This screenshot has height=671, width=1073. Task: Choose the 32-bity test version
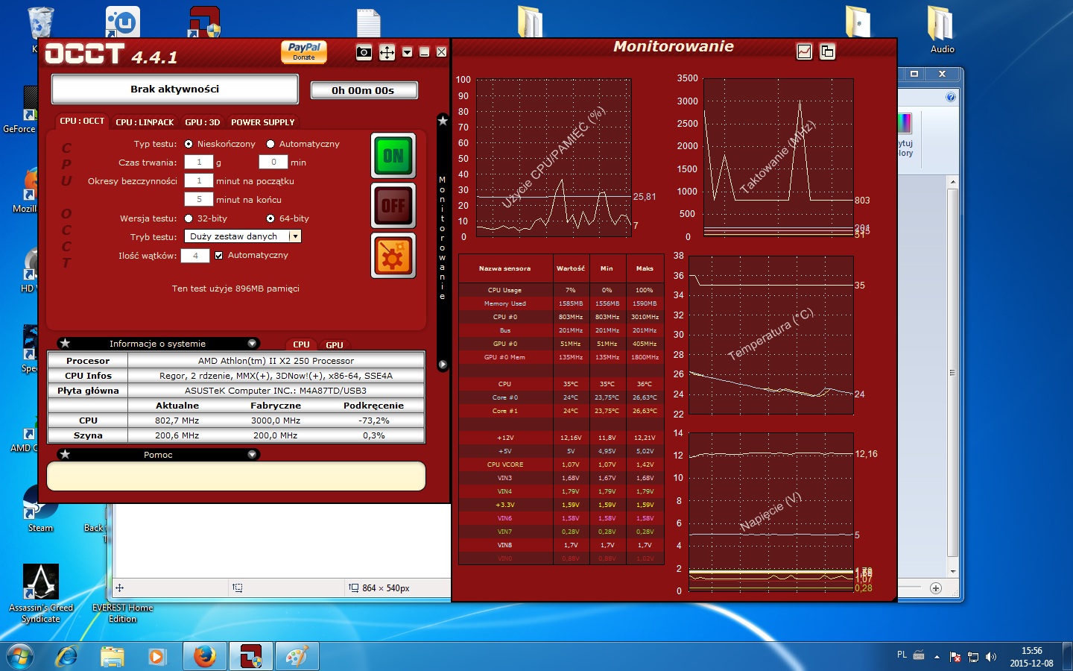tap(189, 218)
